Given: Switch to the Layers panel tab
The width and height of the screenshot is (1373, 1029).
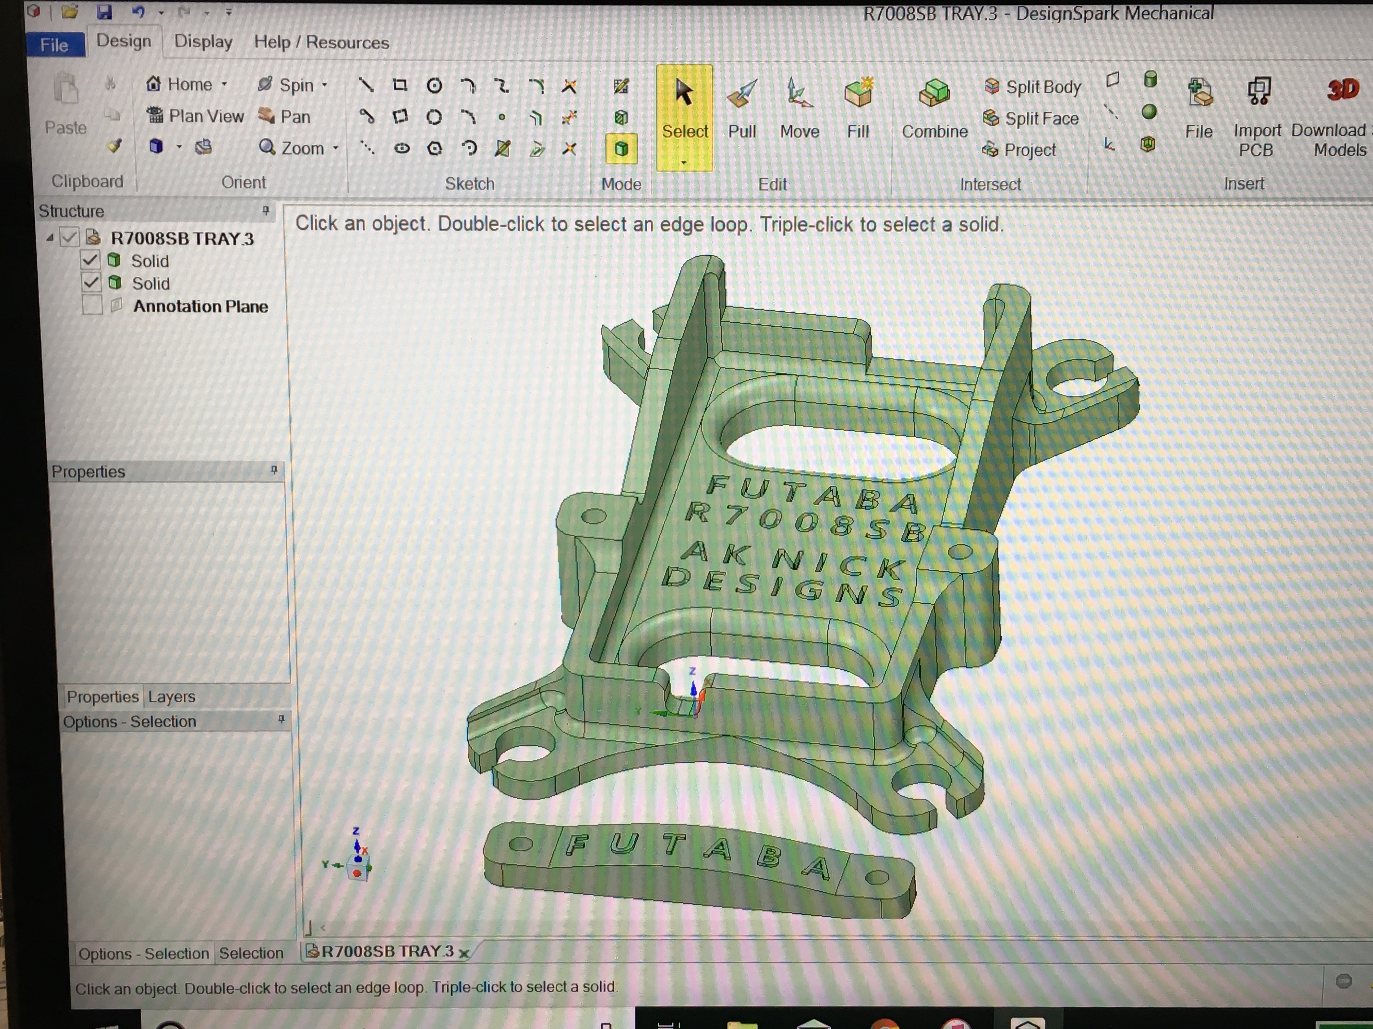Looking at the screenshot, I should 171,697.
